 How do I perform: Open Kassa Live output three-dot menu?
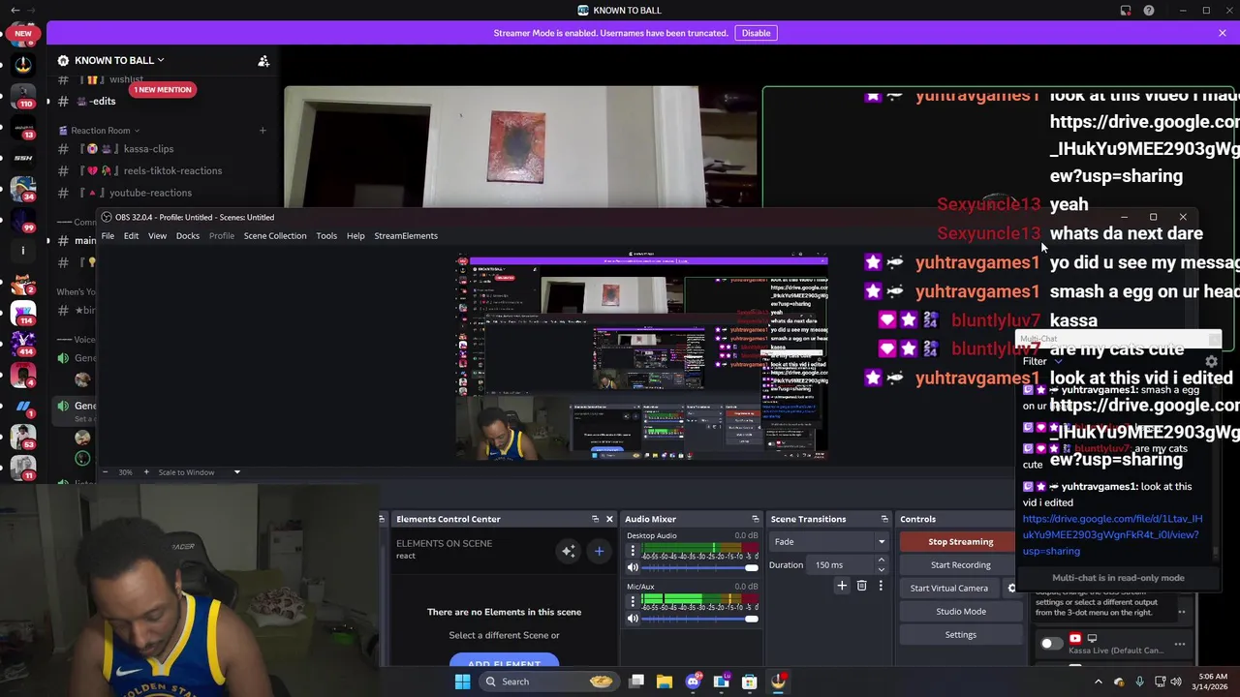tap(1180, 643)
